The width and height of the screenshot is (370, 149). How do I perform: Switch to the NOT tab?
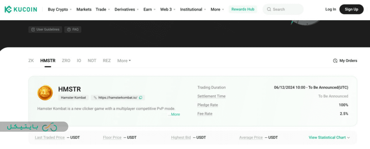tap(92, 61)
